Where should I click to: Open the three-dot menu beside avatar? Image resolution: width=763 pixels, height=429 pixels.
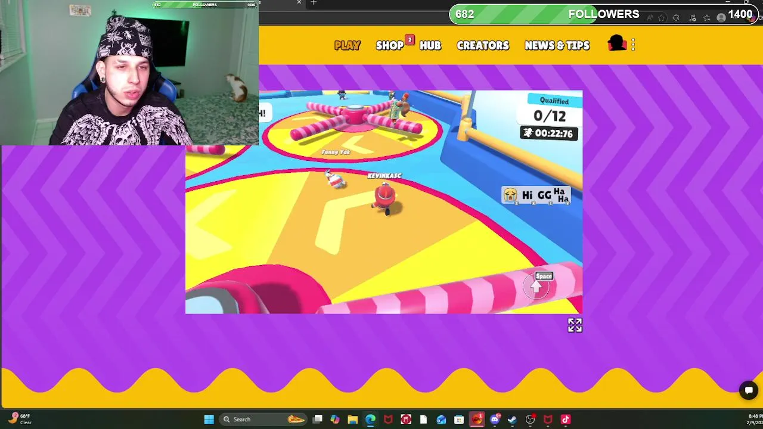tap(633, 45)
